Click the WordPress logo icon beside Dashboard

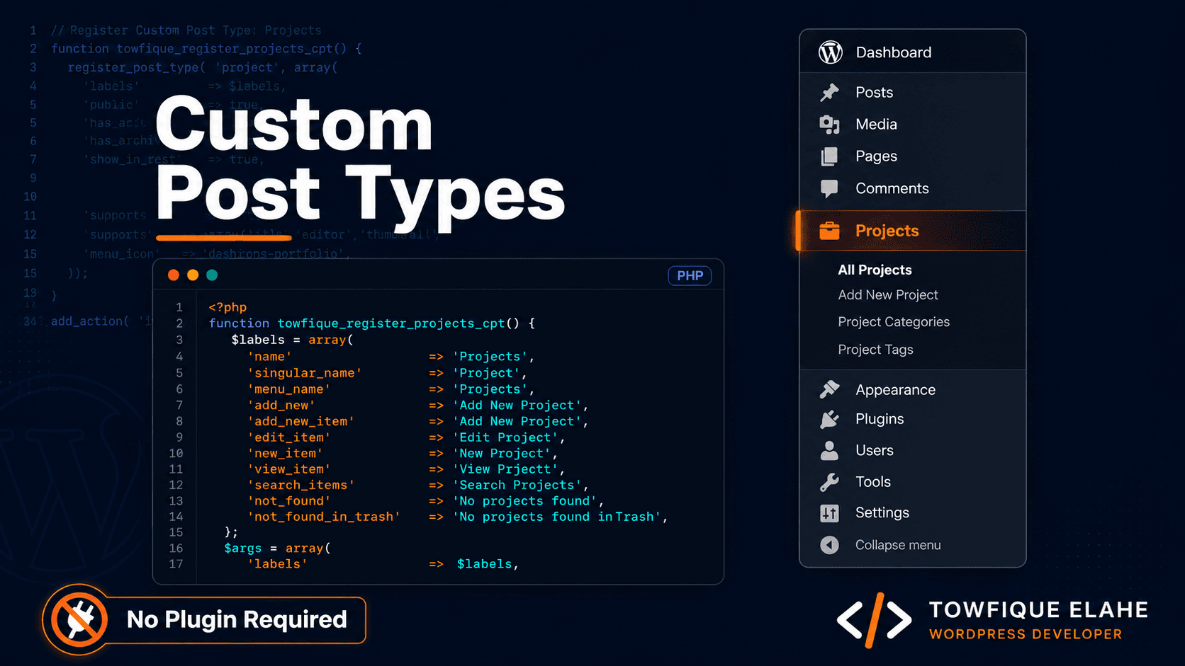pyautogui.click(x=830, y=52)
